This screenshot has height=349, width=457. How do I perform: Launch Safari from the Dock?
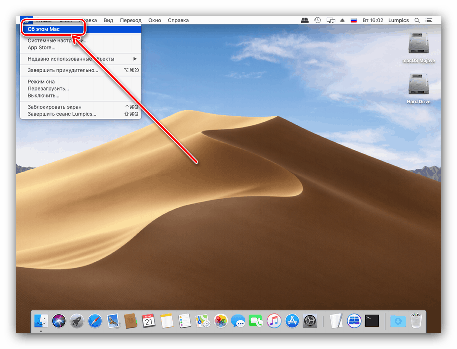(x=94, y=321)
